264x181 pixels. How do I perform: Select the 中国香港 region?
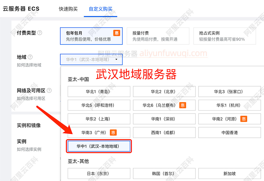click(229, 132)
